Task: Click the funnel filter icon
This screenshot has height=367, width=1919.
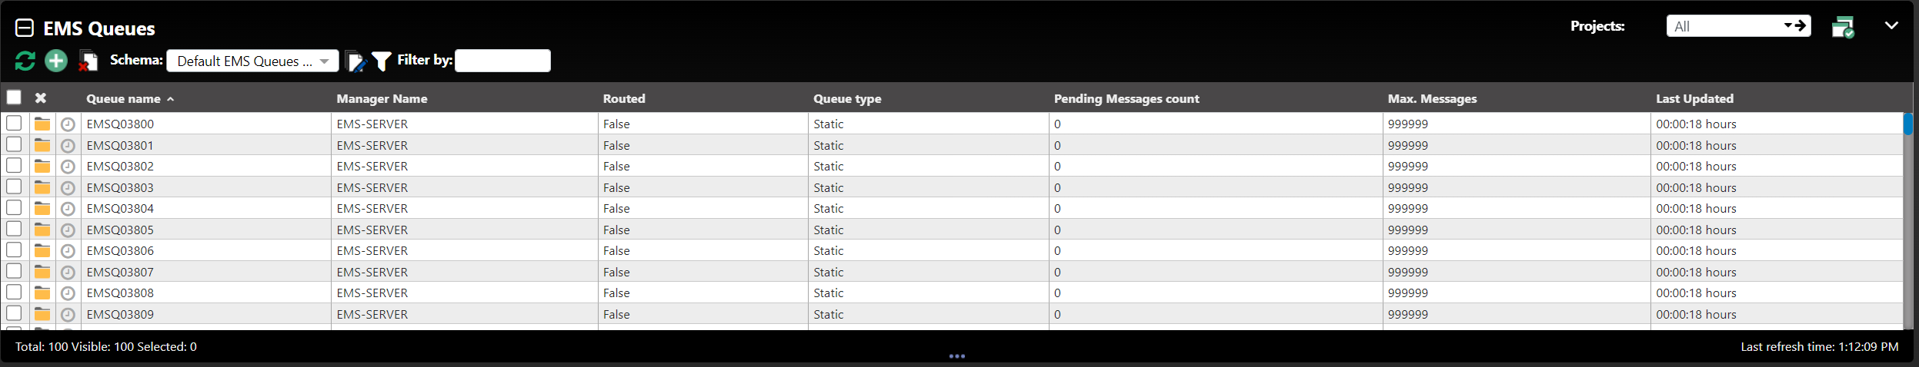Action: click(381, 61)
